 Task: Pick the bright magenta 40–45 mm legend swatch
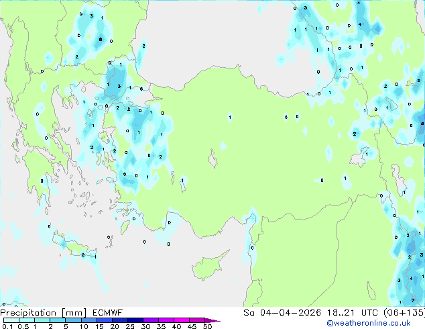coord(182,320)
